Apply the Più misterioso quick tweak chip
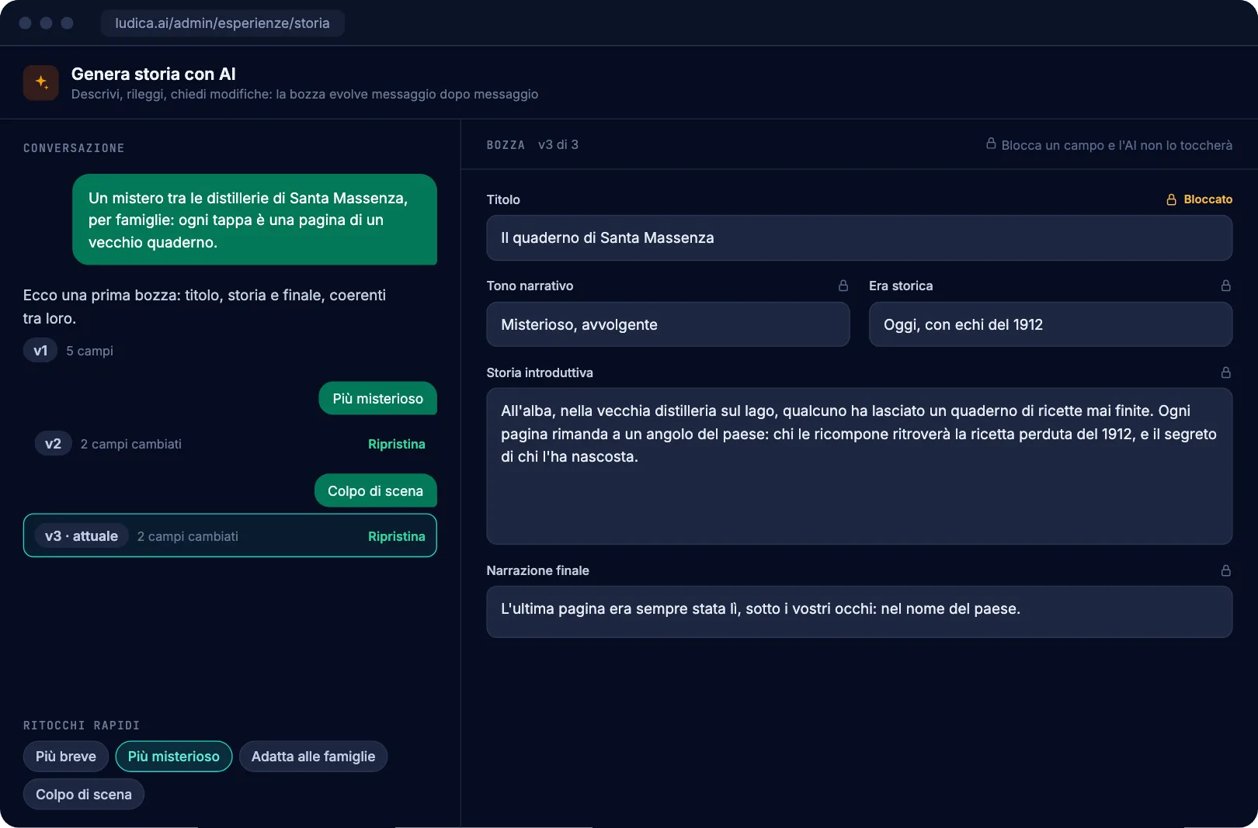The height and width of the screenshot is (828, 1258). coord(174,757)
